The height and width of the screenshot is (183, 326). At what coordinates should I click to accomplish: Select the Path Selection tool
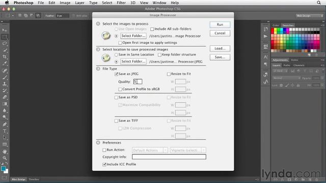5,138
